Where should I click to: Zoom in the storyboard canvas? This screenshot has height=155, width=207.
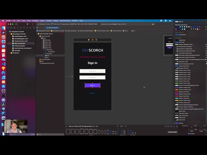126,126
